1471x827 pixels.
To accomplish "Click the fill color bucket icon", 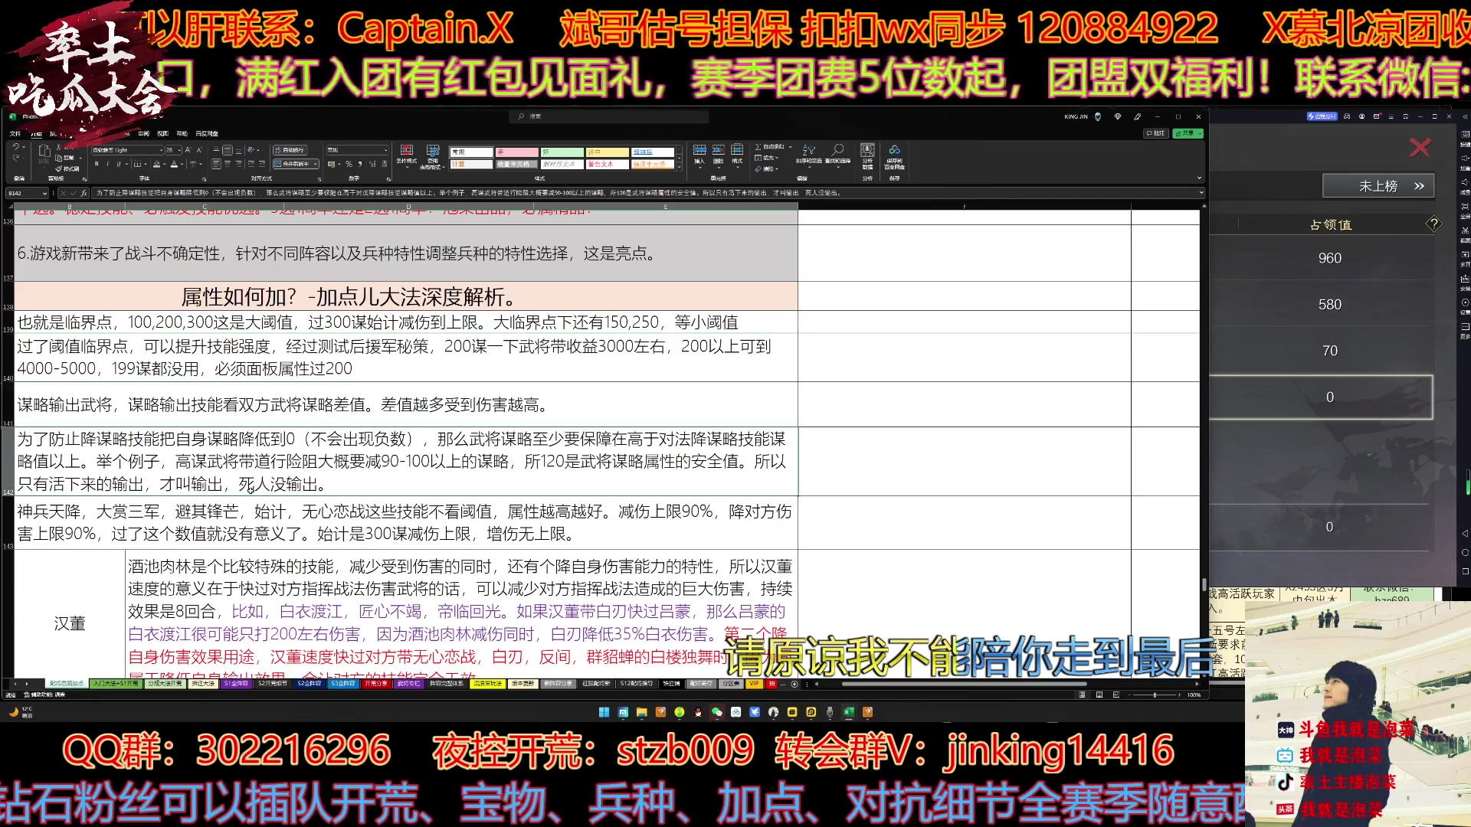I will 156,164.
